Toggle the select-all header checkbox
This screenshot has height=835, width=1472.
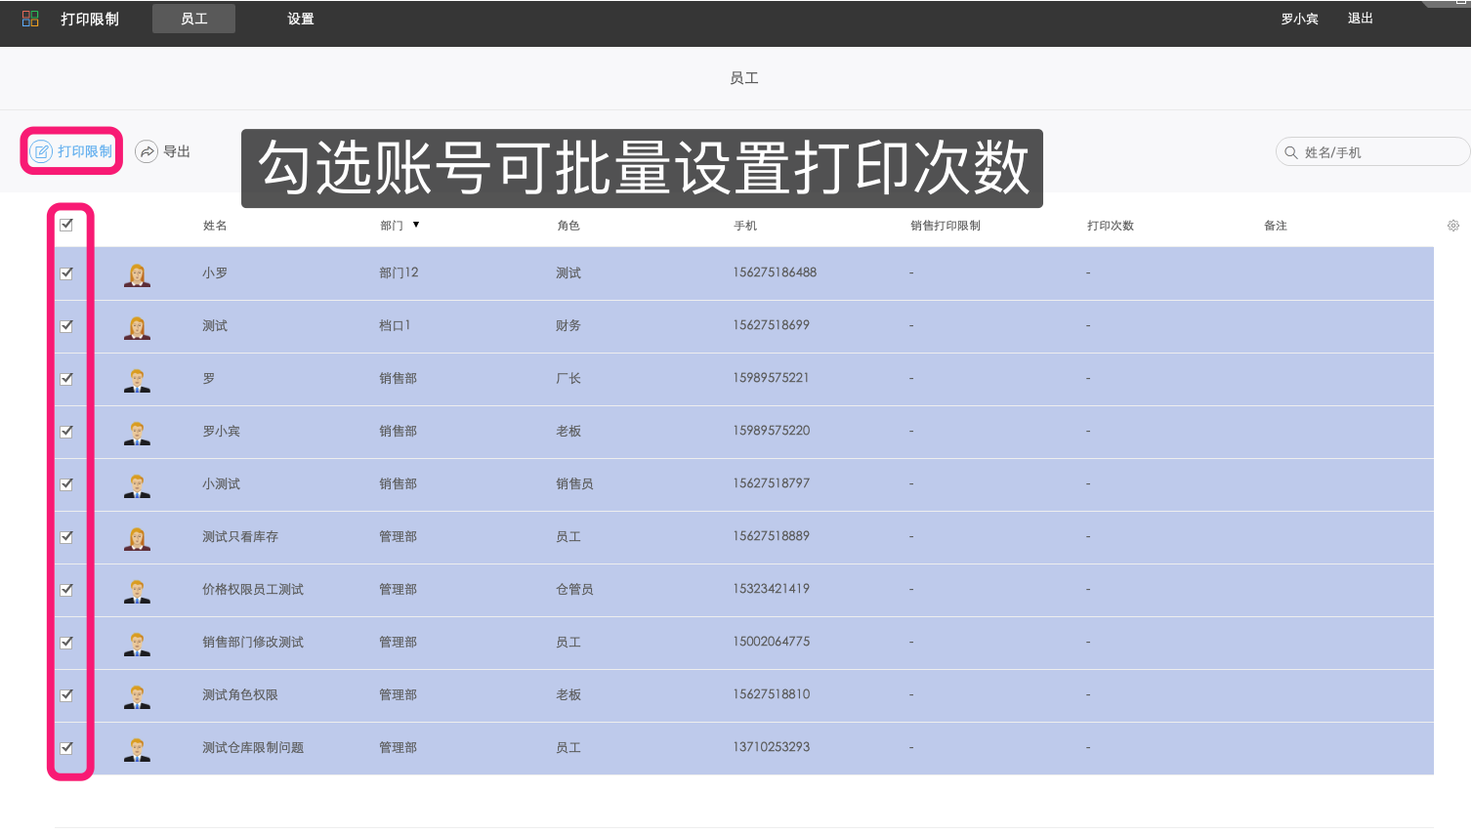[x=66, y=225]
